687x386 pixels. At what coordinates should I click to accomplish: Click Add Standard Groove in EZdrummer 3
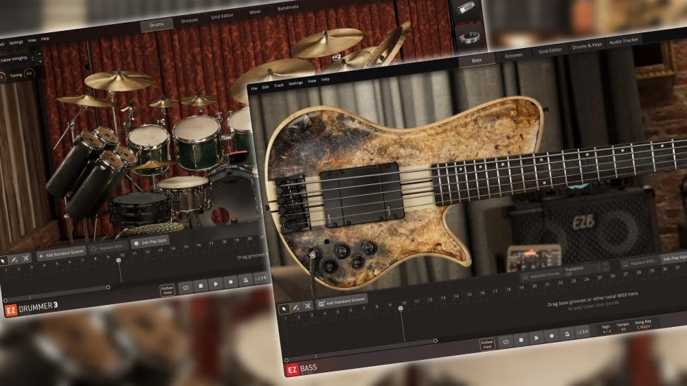point(61,253)
